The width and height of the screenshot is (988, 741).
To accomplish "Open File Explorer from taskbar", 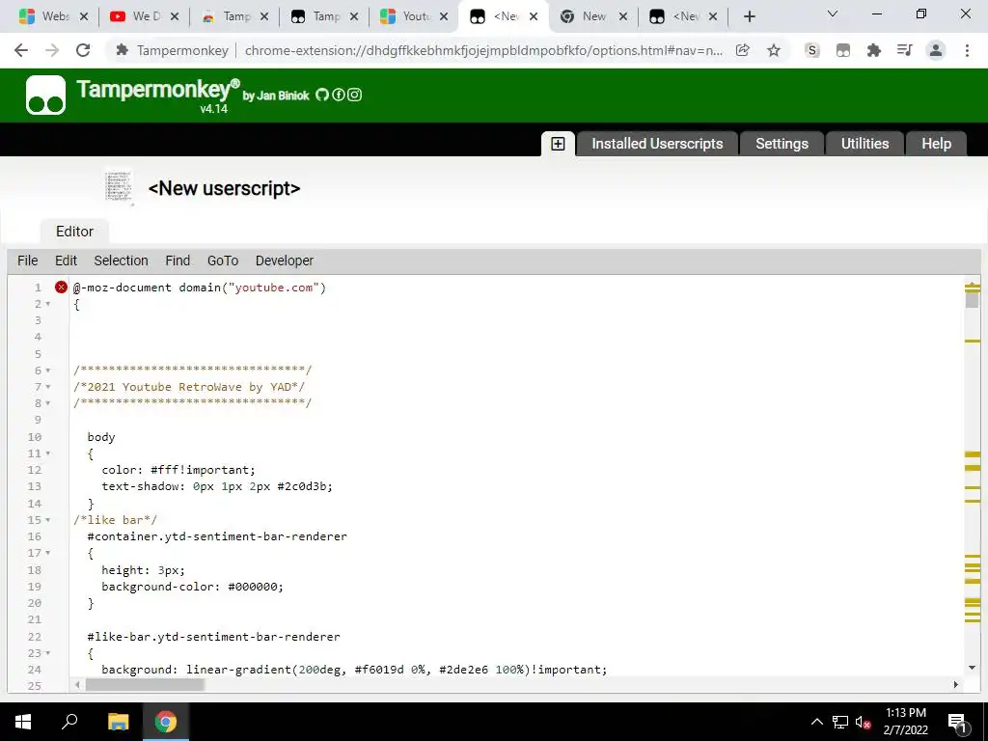I will tap(118, 722).
